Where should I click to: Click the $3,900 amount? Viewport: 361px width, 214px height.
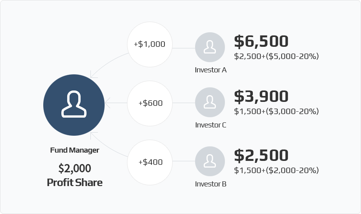click(261, 96)
